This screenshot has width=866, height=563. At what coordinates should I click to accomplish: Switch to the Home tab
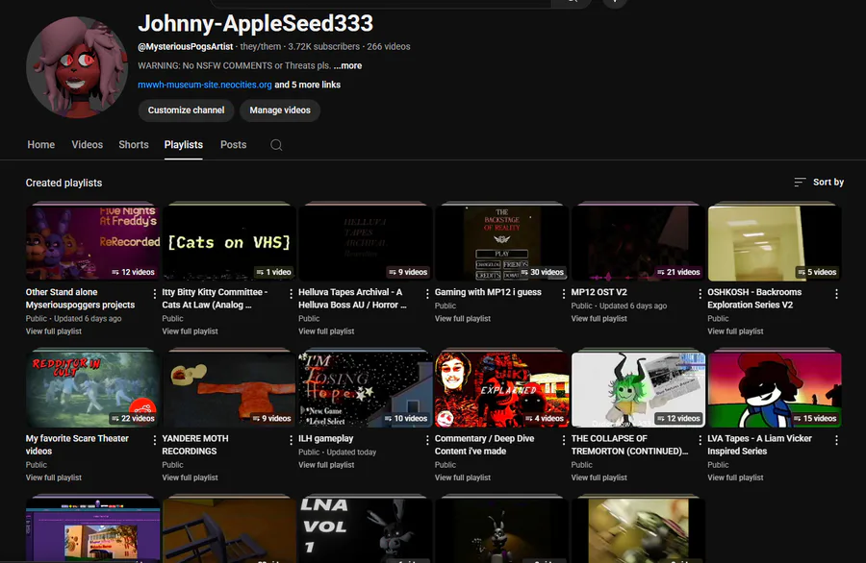tap(40, 144)
